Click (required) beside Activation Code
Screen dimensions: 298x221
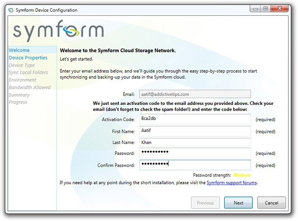pyautogui.click(x=265, y=119)
